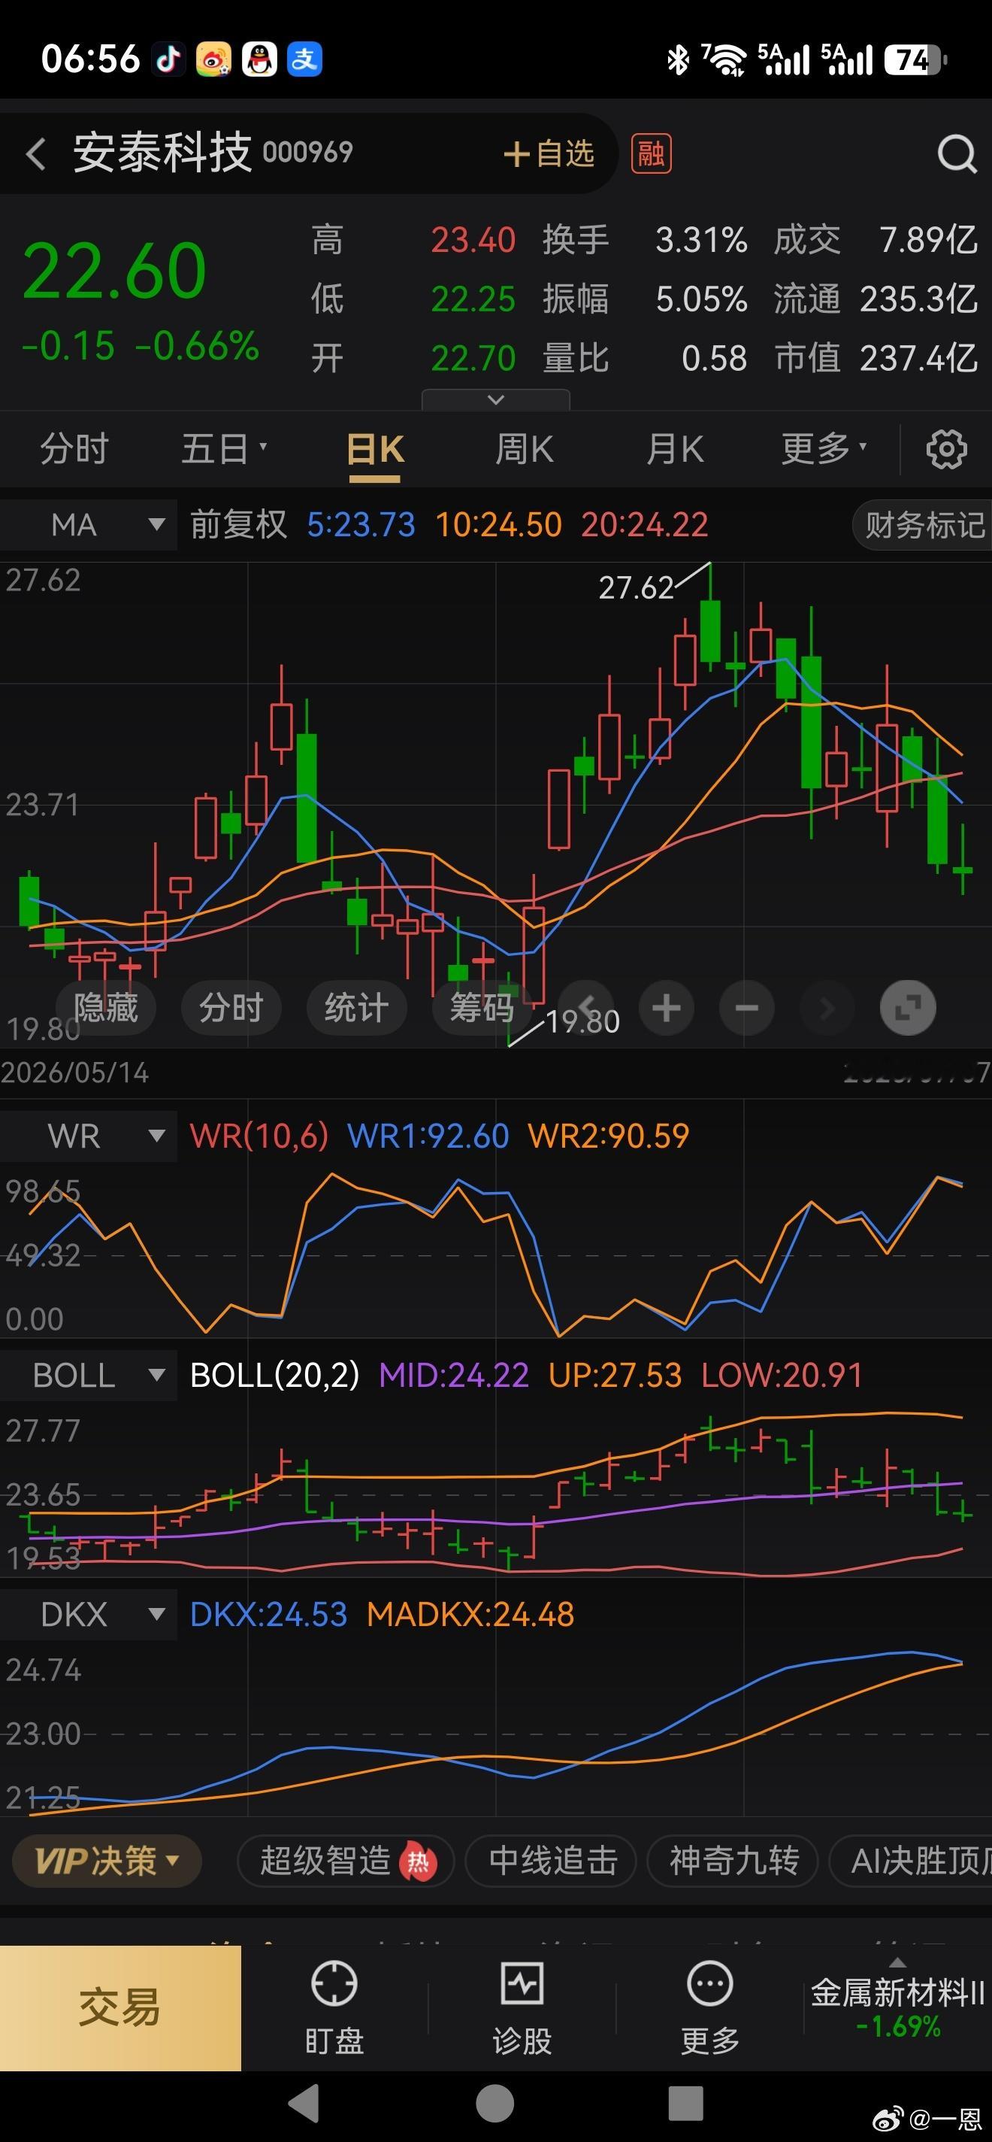Open the bottom 更多 menu

click(710, 2008)
